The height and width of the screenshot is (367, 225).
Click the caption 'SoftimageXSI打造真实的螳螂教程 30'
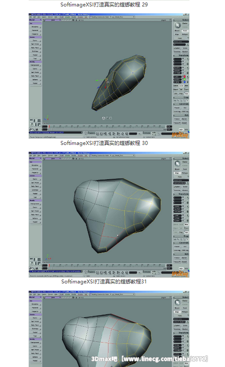tap(104, 143)
